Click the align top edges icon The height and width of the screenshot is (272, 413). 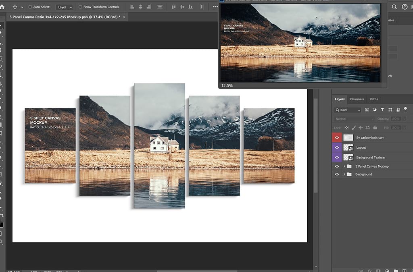tap(173, 7)
